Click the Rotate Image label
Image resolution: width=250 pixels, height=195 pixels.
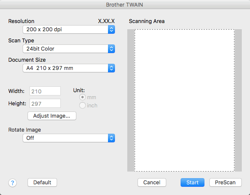[25, 130]
